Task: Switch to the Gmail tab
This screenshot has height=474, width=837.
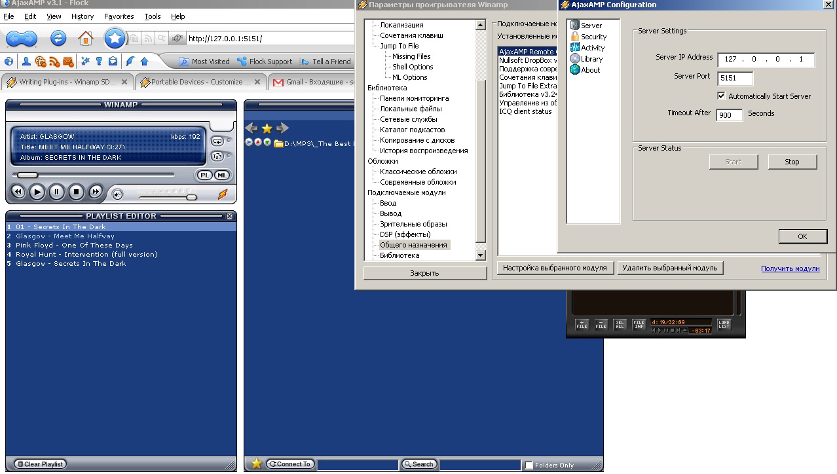Action: point(313,82)
